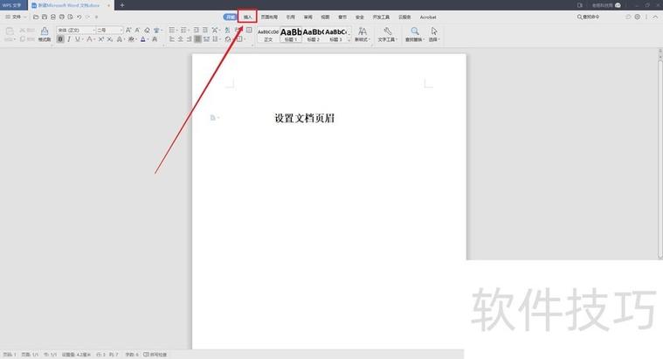Click the Increase indent icon
The height and width of the screenshot is (359, 663).
pos(205,30)
